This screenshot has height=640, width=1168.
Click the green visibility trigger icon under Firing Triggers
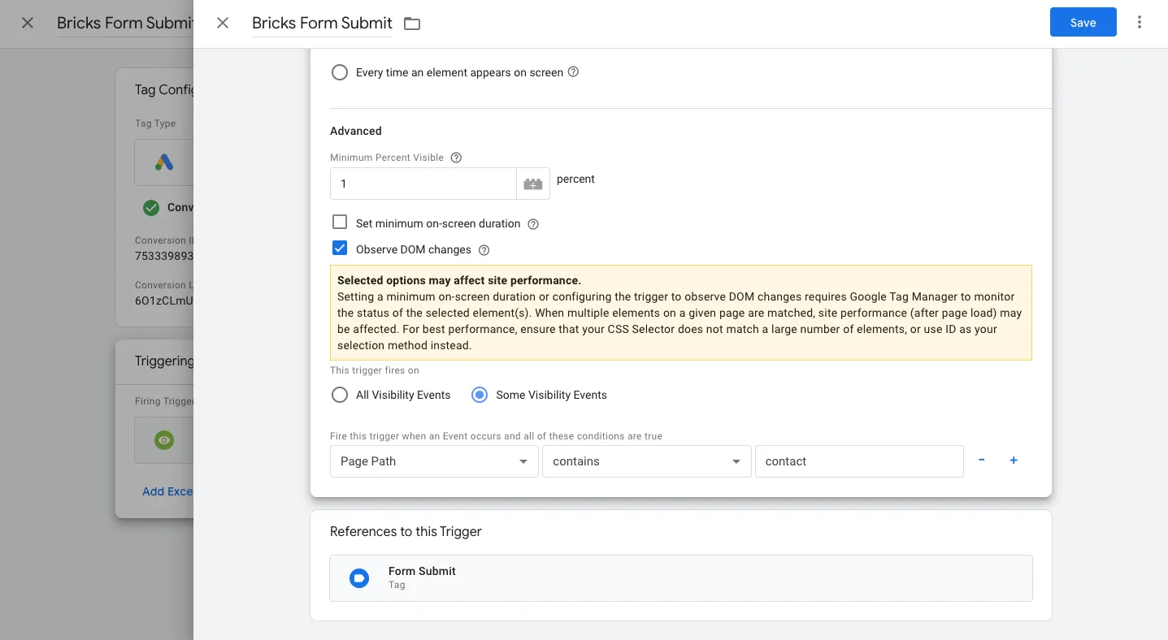(163, 440)
